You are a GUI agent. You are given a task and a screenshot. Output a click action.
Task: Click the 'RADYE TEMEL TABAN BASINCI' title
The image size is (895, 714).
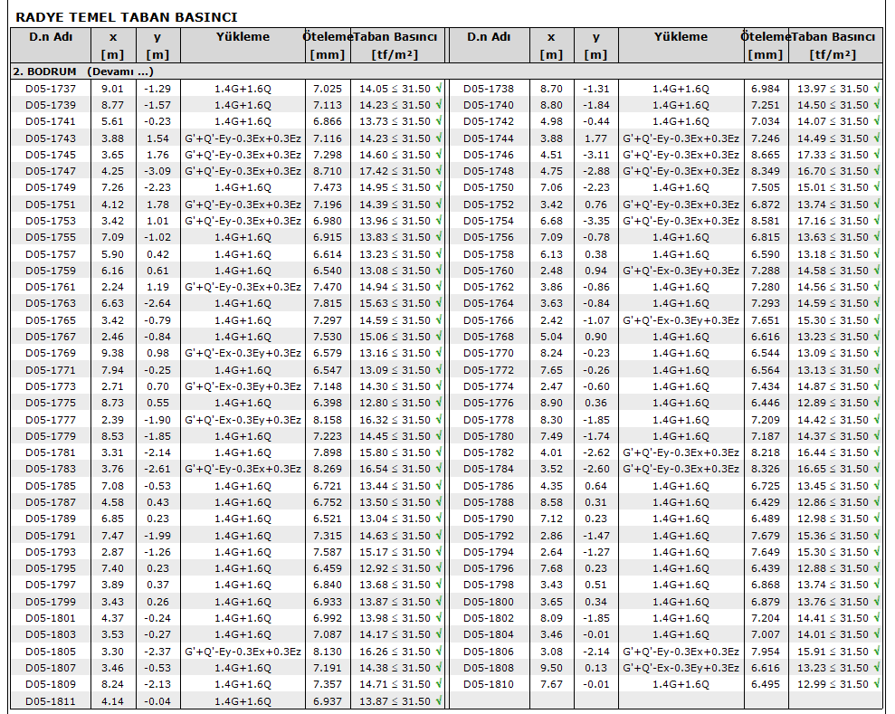point(127,17)
